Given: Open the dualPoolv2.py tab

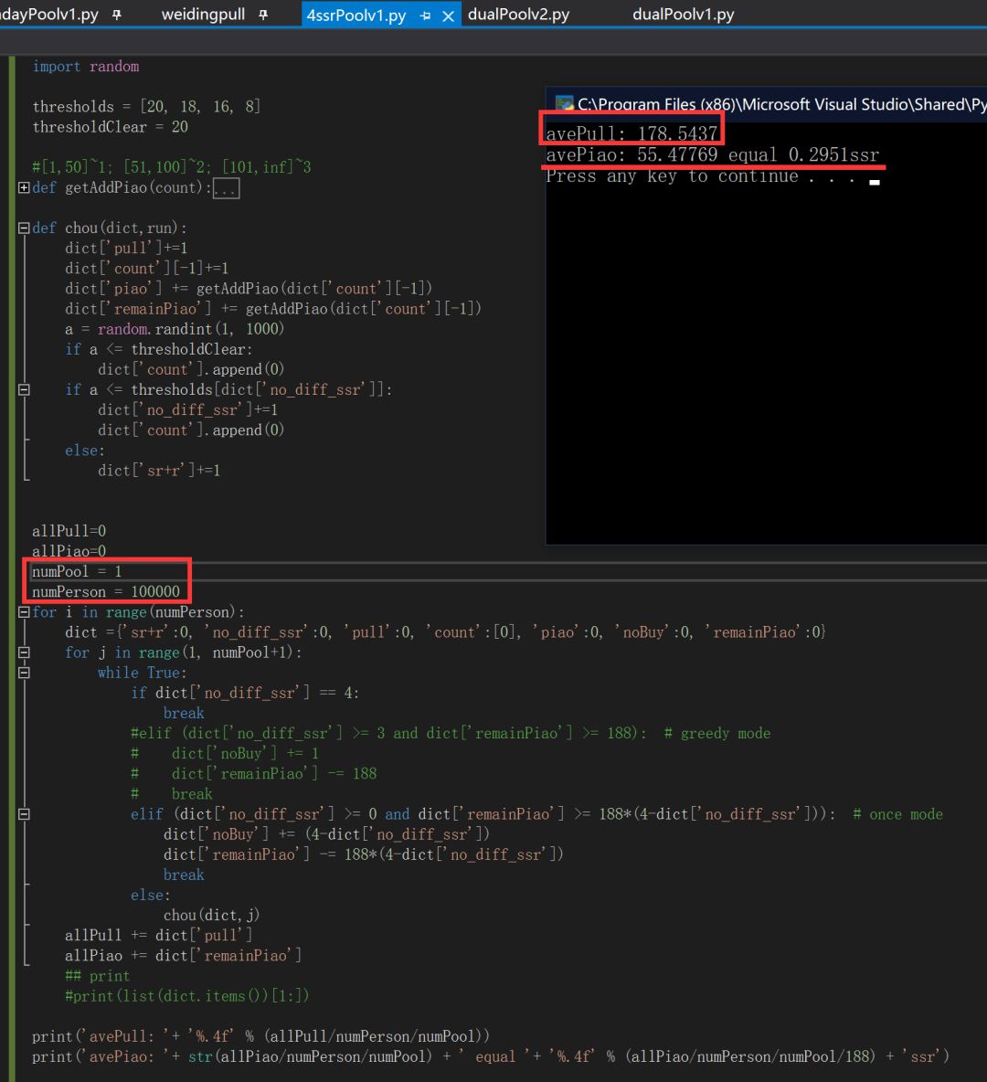Looking at the screenshot, I should (x=518, y=15).
